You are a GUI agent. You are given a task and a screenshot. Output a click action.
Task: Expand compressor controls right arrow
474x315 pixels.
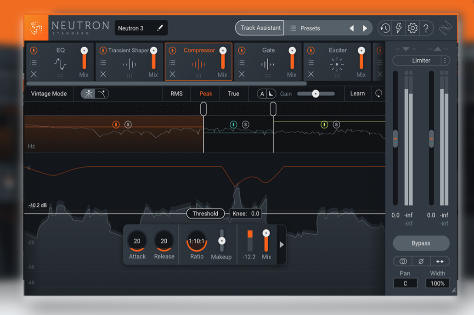[x=282, y=245]
